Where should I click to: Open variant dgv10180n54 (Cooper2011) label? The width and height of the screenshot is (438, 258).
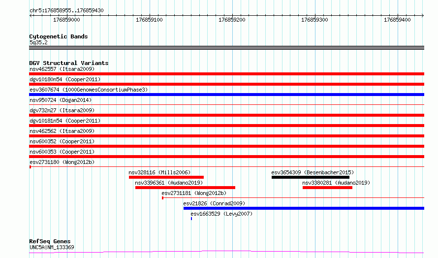(65, 79)
